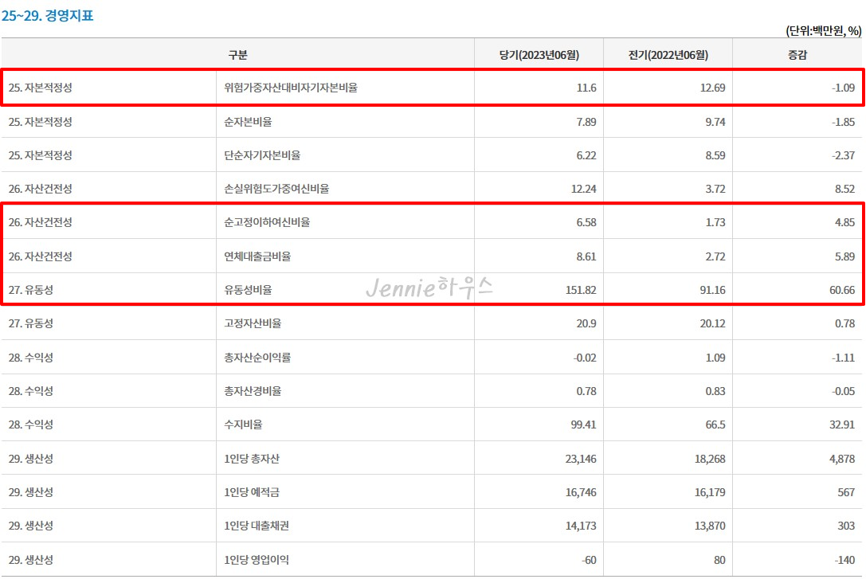Select the '1인당 영업이익' row label
866x579 pixels.
pyautogui.click(x=257, y=560)
